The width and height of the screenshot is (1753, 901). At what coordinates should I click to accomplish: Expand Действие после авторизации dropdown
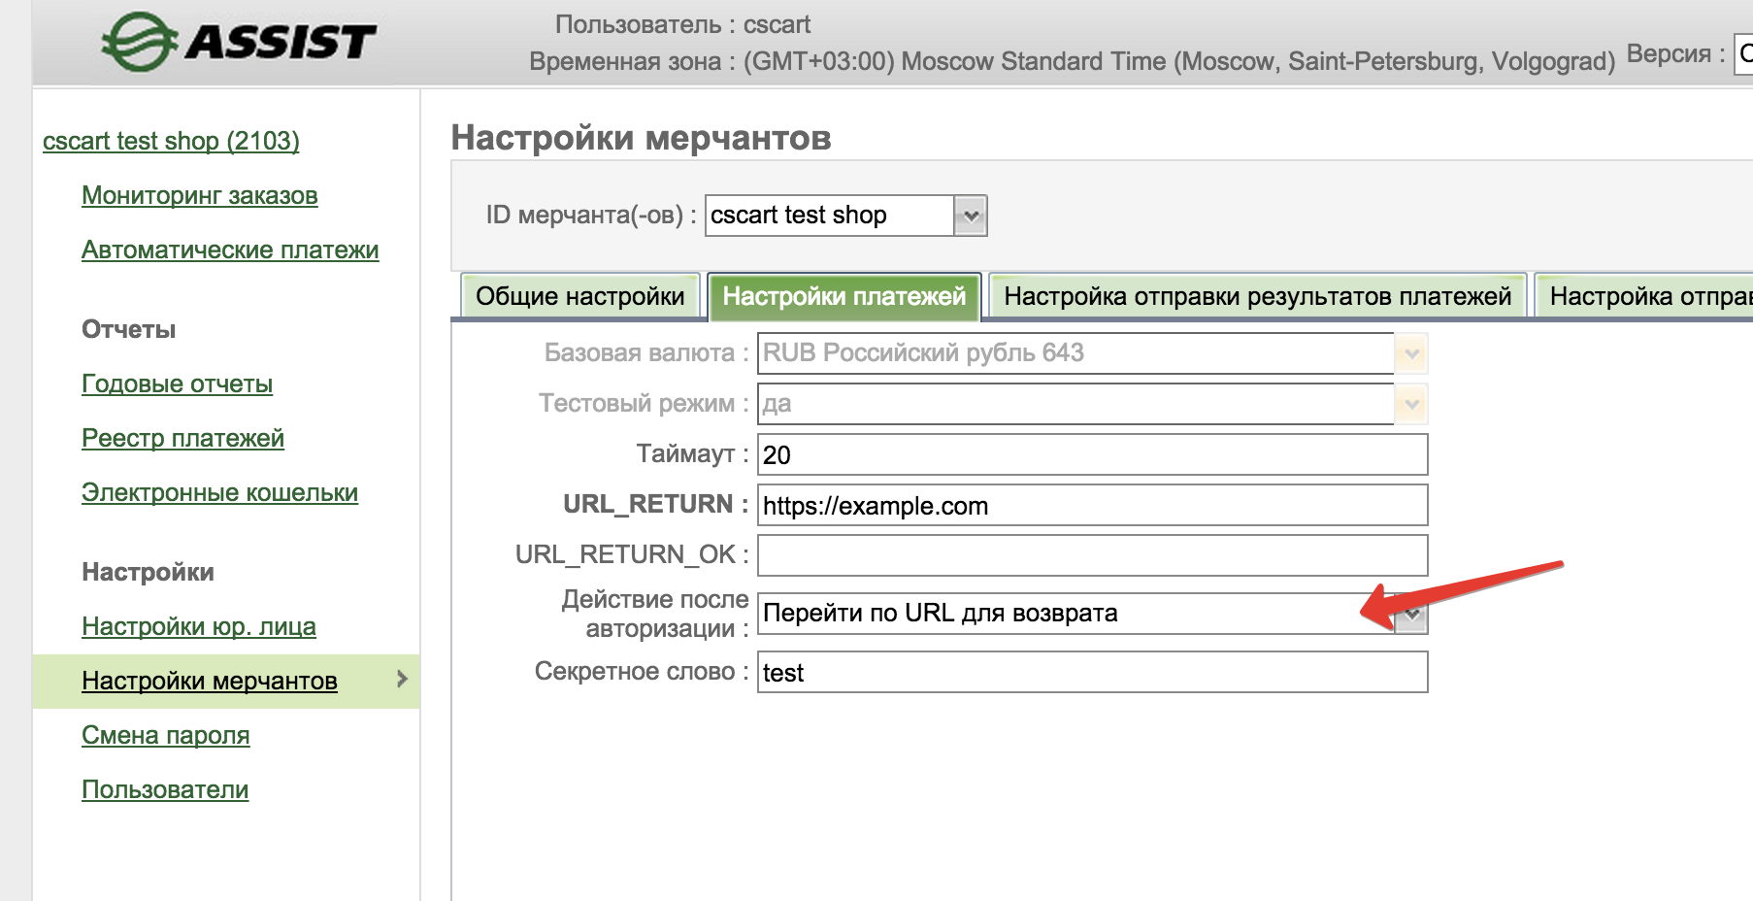1411,615
